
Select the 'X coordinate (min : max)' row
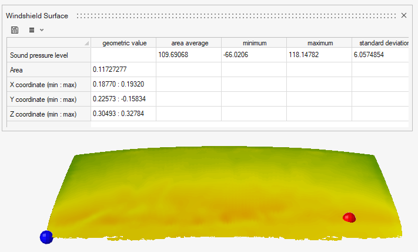tap(49, 85)
